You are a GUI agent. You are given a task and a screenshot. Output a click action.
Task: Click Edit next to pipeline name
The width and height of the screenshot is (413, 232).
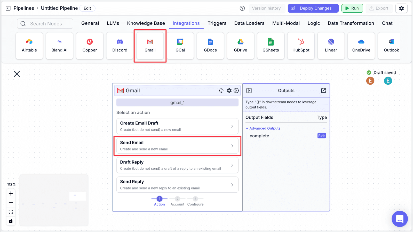[x=87, y=8]
